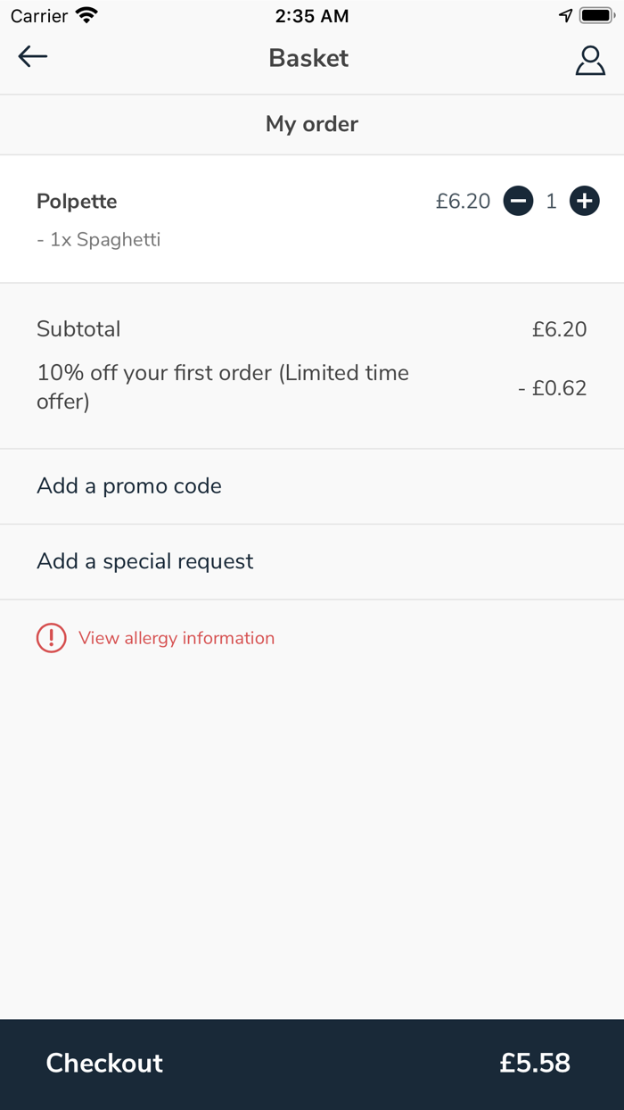Tap the quantity number between the steppers
Image resolution: width=624 pixels, height=1110 pixels.
[551, 202]
